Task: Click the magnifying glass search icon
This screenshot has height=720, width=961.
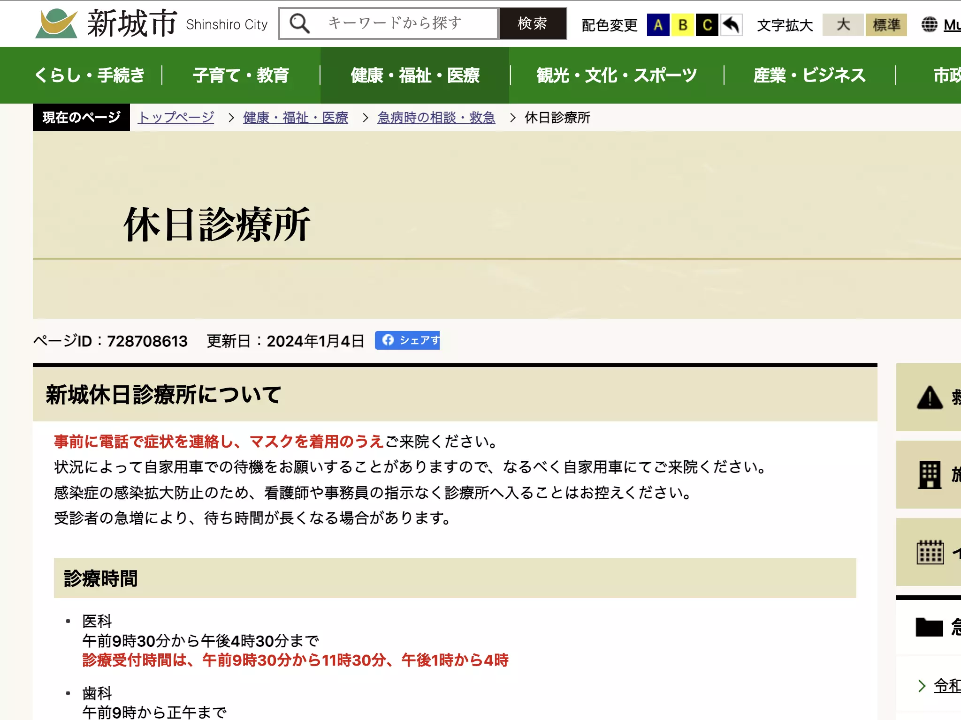Action: (x=299, y=23)
